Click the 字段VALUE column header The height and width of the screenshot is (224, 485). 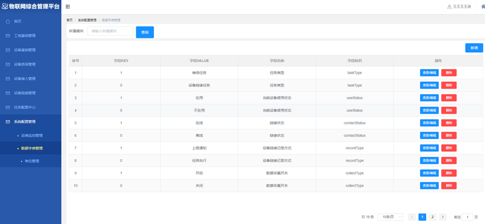(x=199, y=61)
